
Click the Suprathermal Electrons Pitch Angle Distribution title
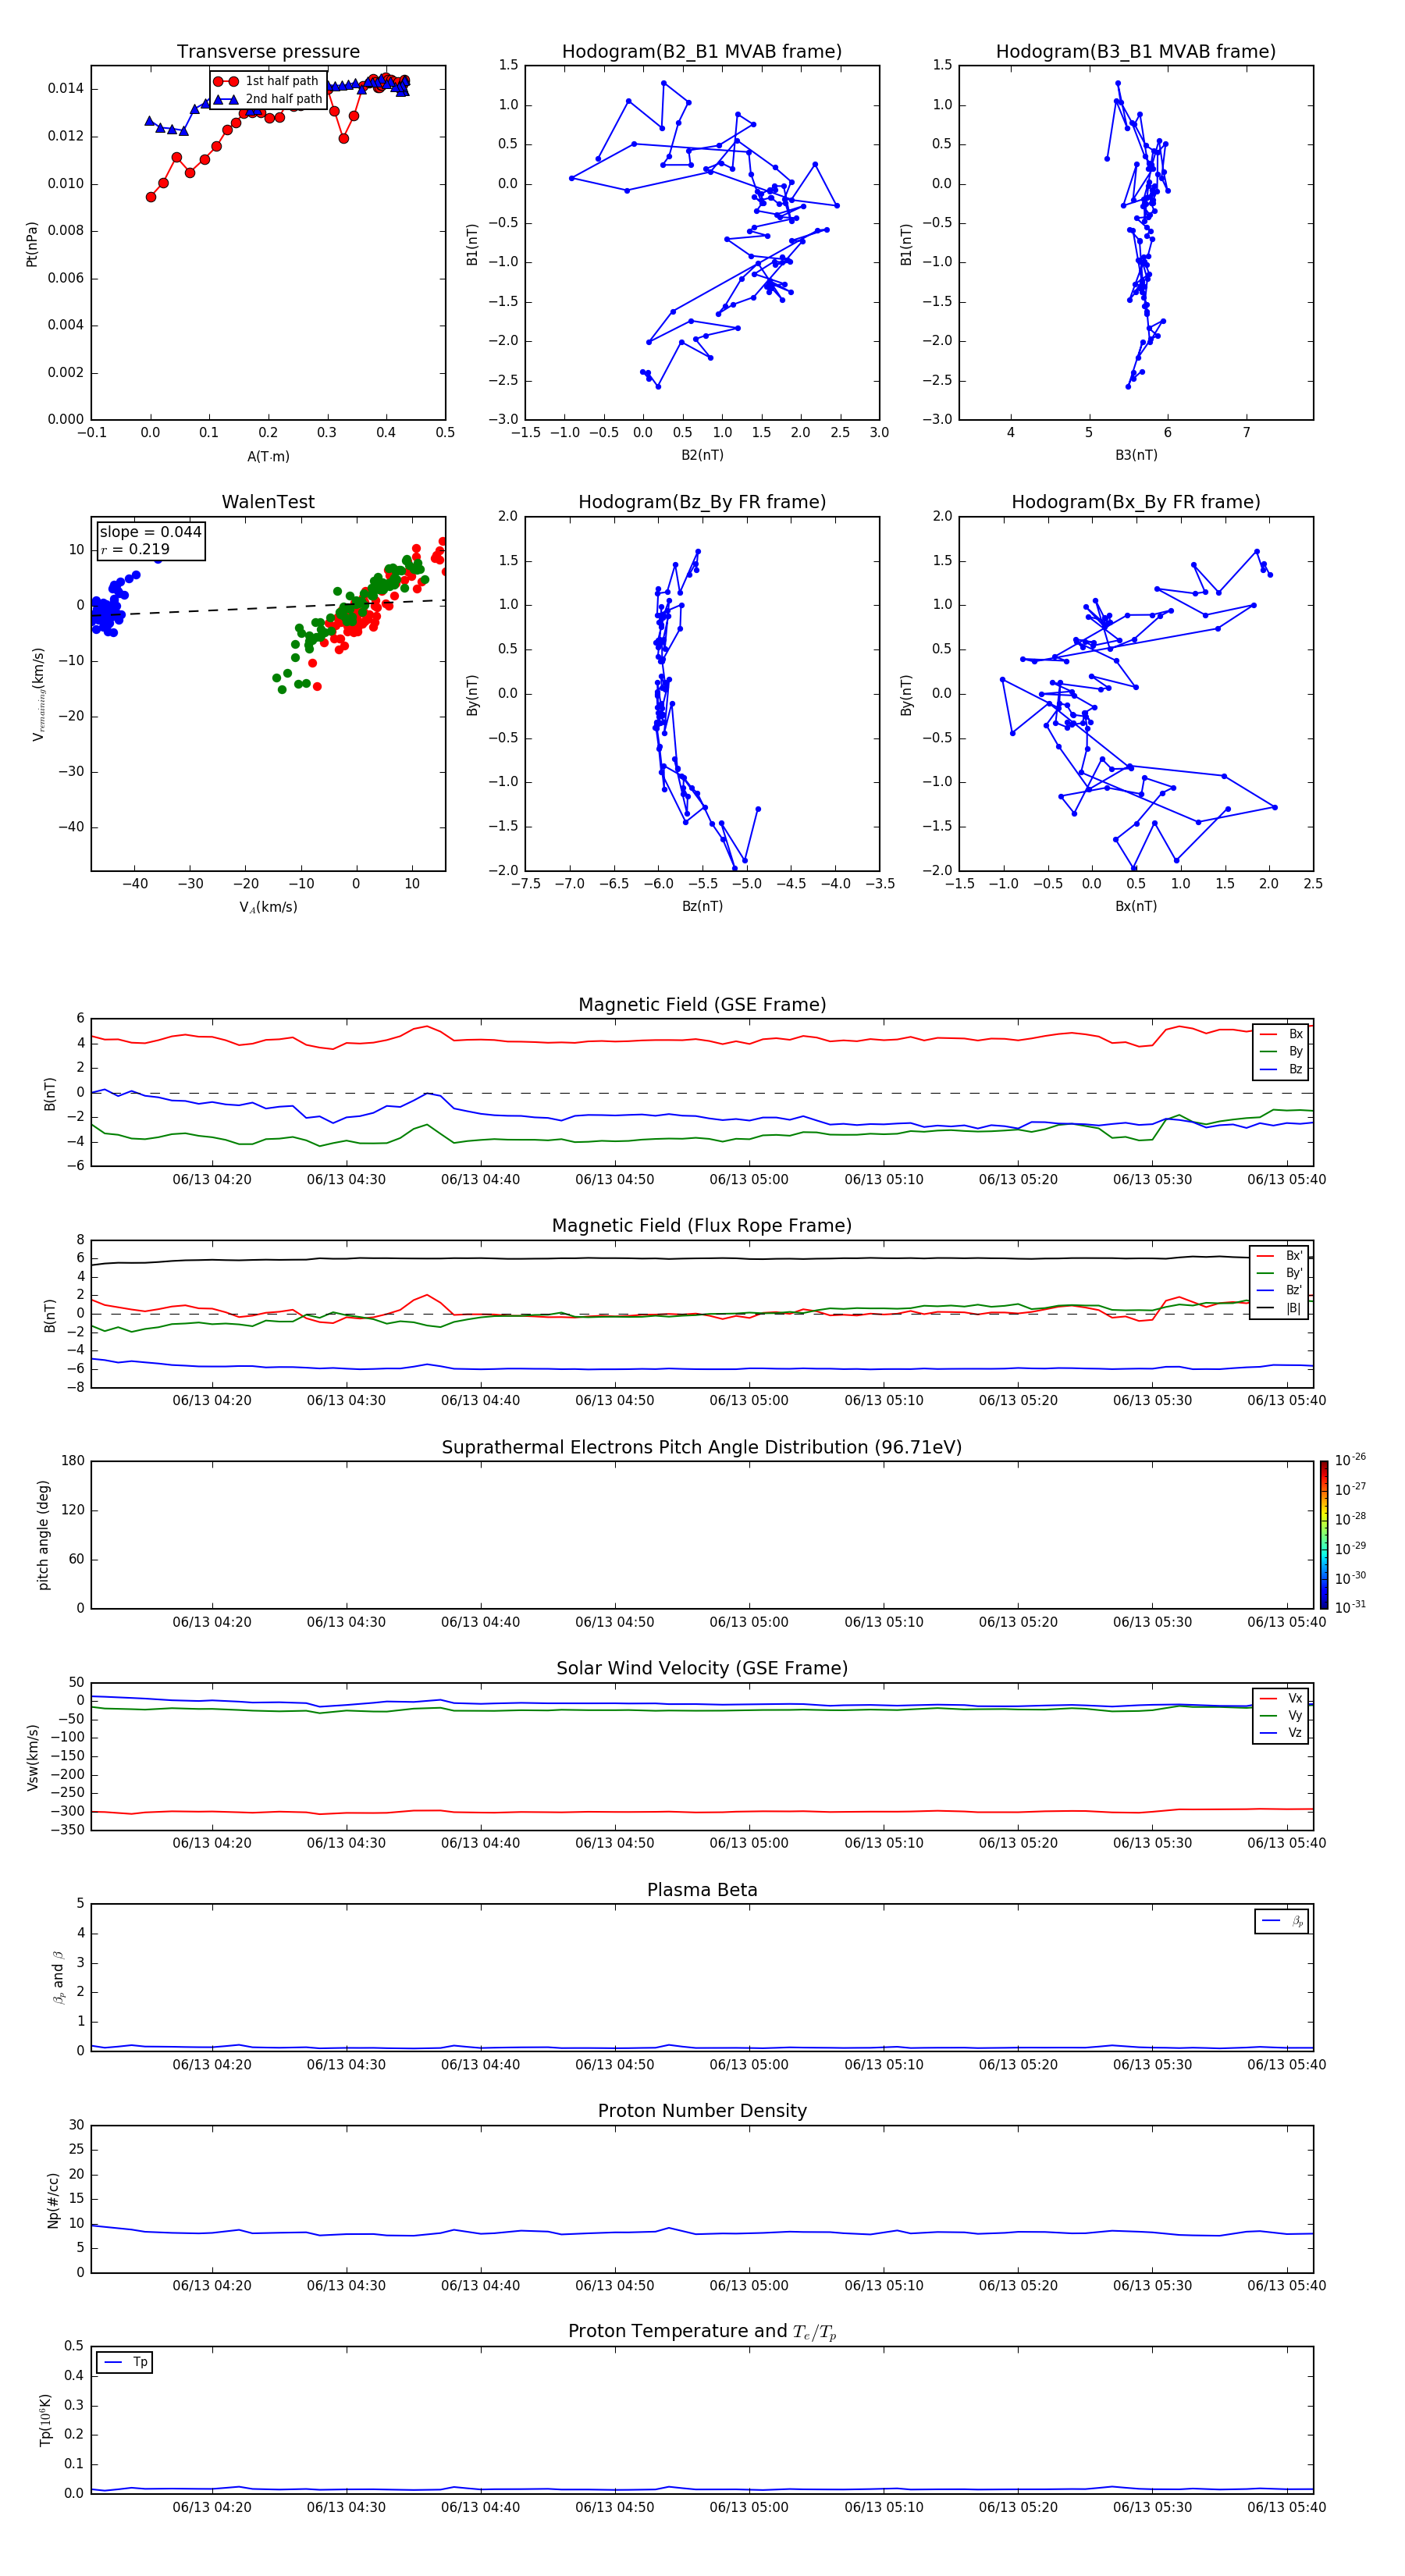coord(702,1448)
